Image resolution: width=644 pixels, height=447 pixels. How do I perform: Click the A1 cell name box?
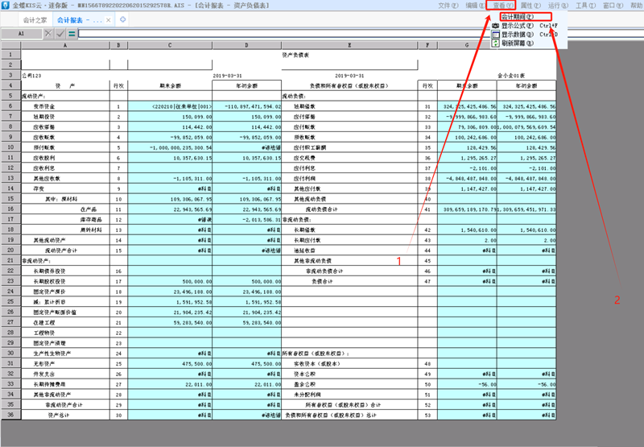20,34
